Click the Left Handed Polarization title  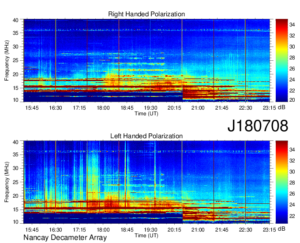pyautogui.click(x=146, y=136)
